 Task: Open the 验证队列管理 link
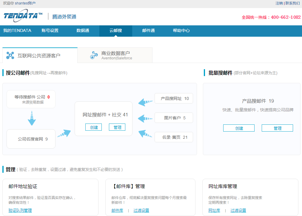pyautogui.click(x=20, y=210)
